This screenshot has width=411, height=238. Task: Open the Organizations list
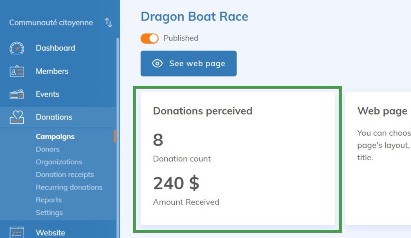coord(58,162)
